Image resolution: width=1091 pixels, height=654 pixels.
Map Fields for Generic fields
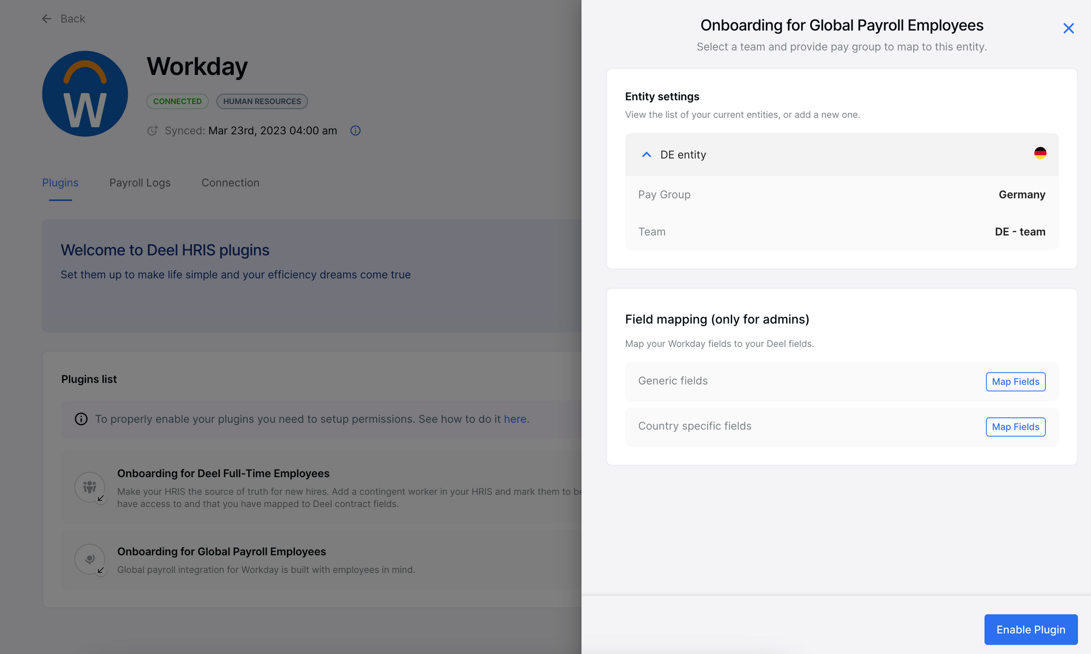[1015, 381]
